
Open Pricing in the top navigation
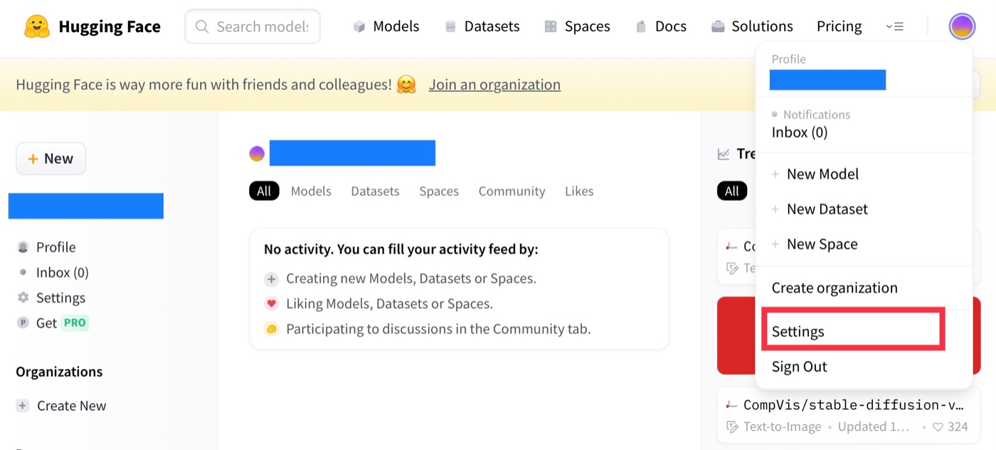[x=839, y=26]
